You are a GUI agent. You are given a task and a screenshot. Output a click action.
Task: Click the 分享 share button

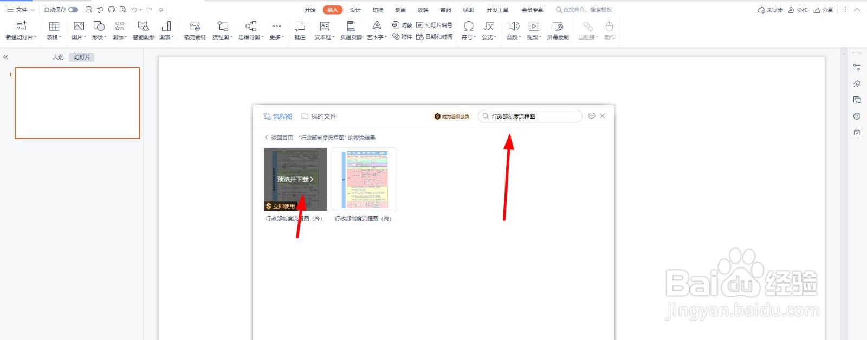pyautogui.click(x=823, y=10)
